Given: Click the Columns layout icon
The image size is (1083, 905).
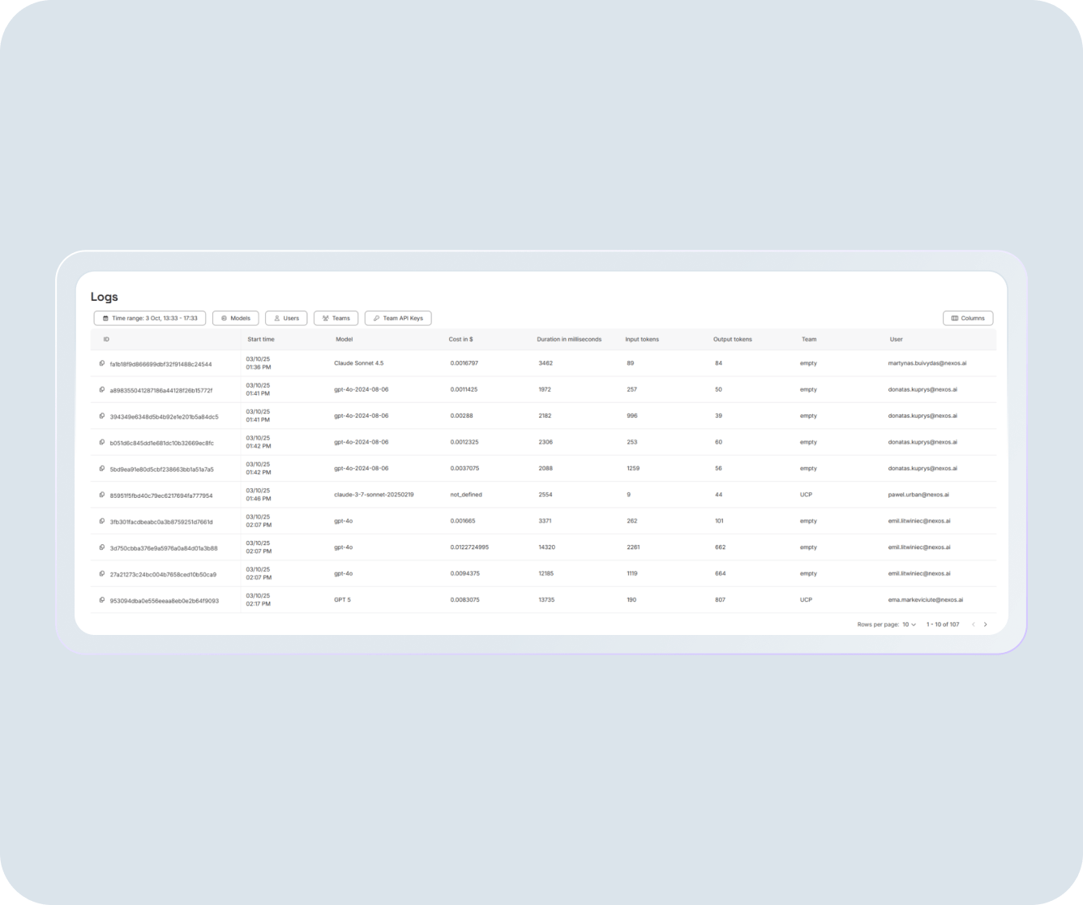Looking at the screenshot, I should [x=955, y=318].
